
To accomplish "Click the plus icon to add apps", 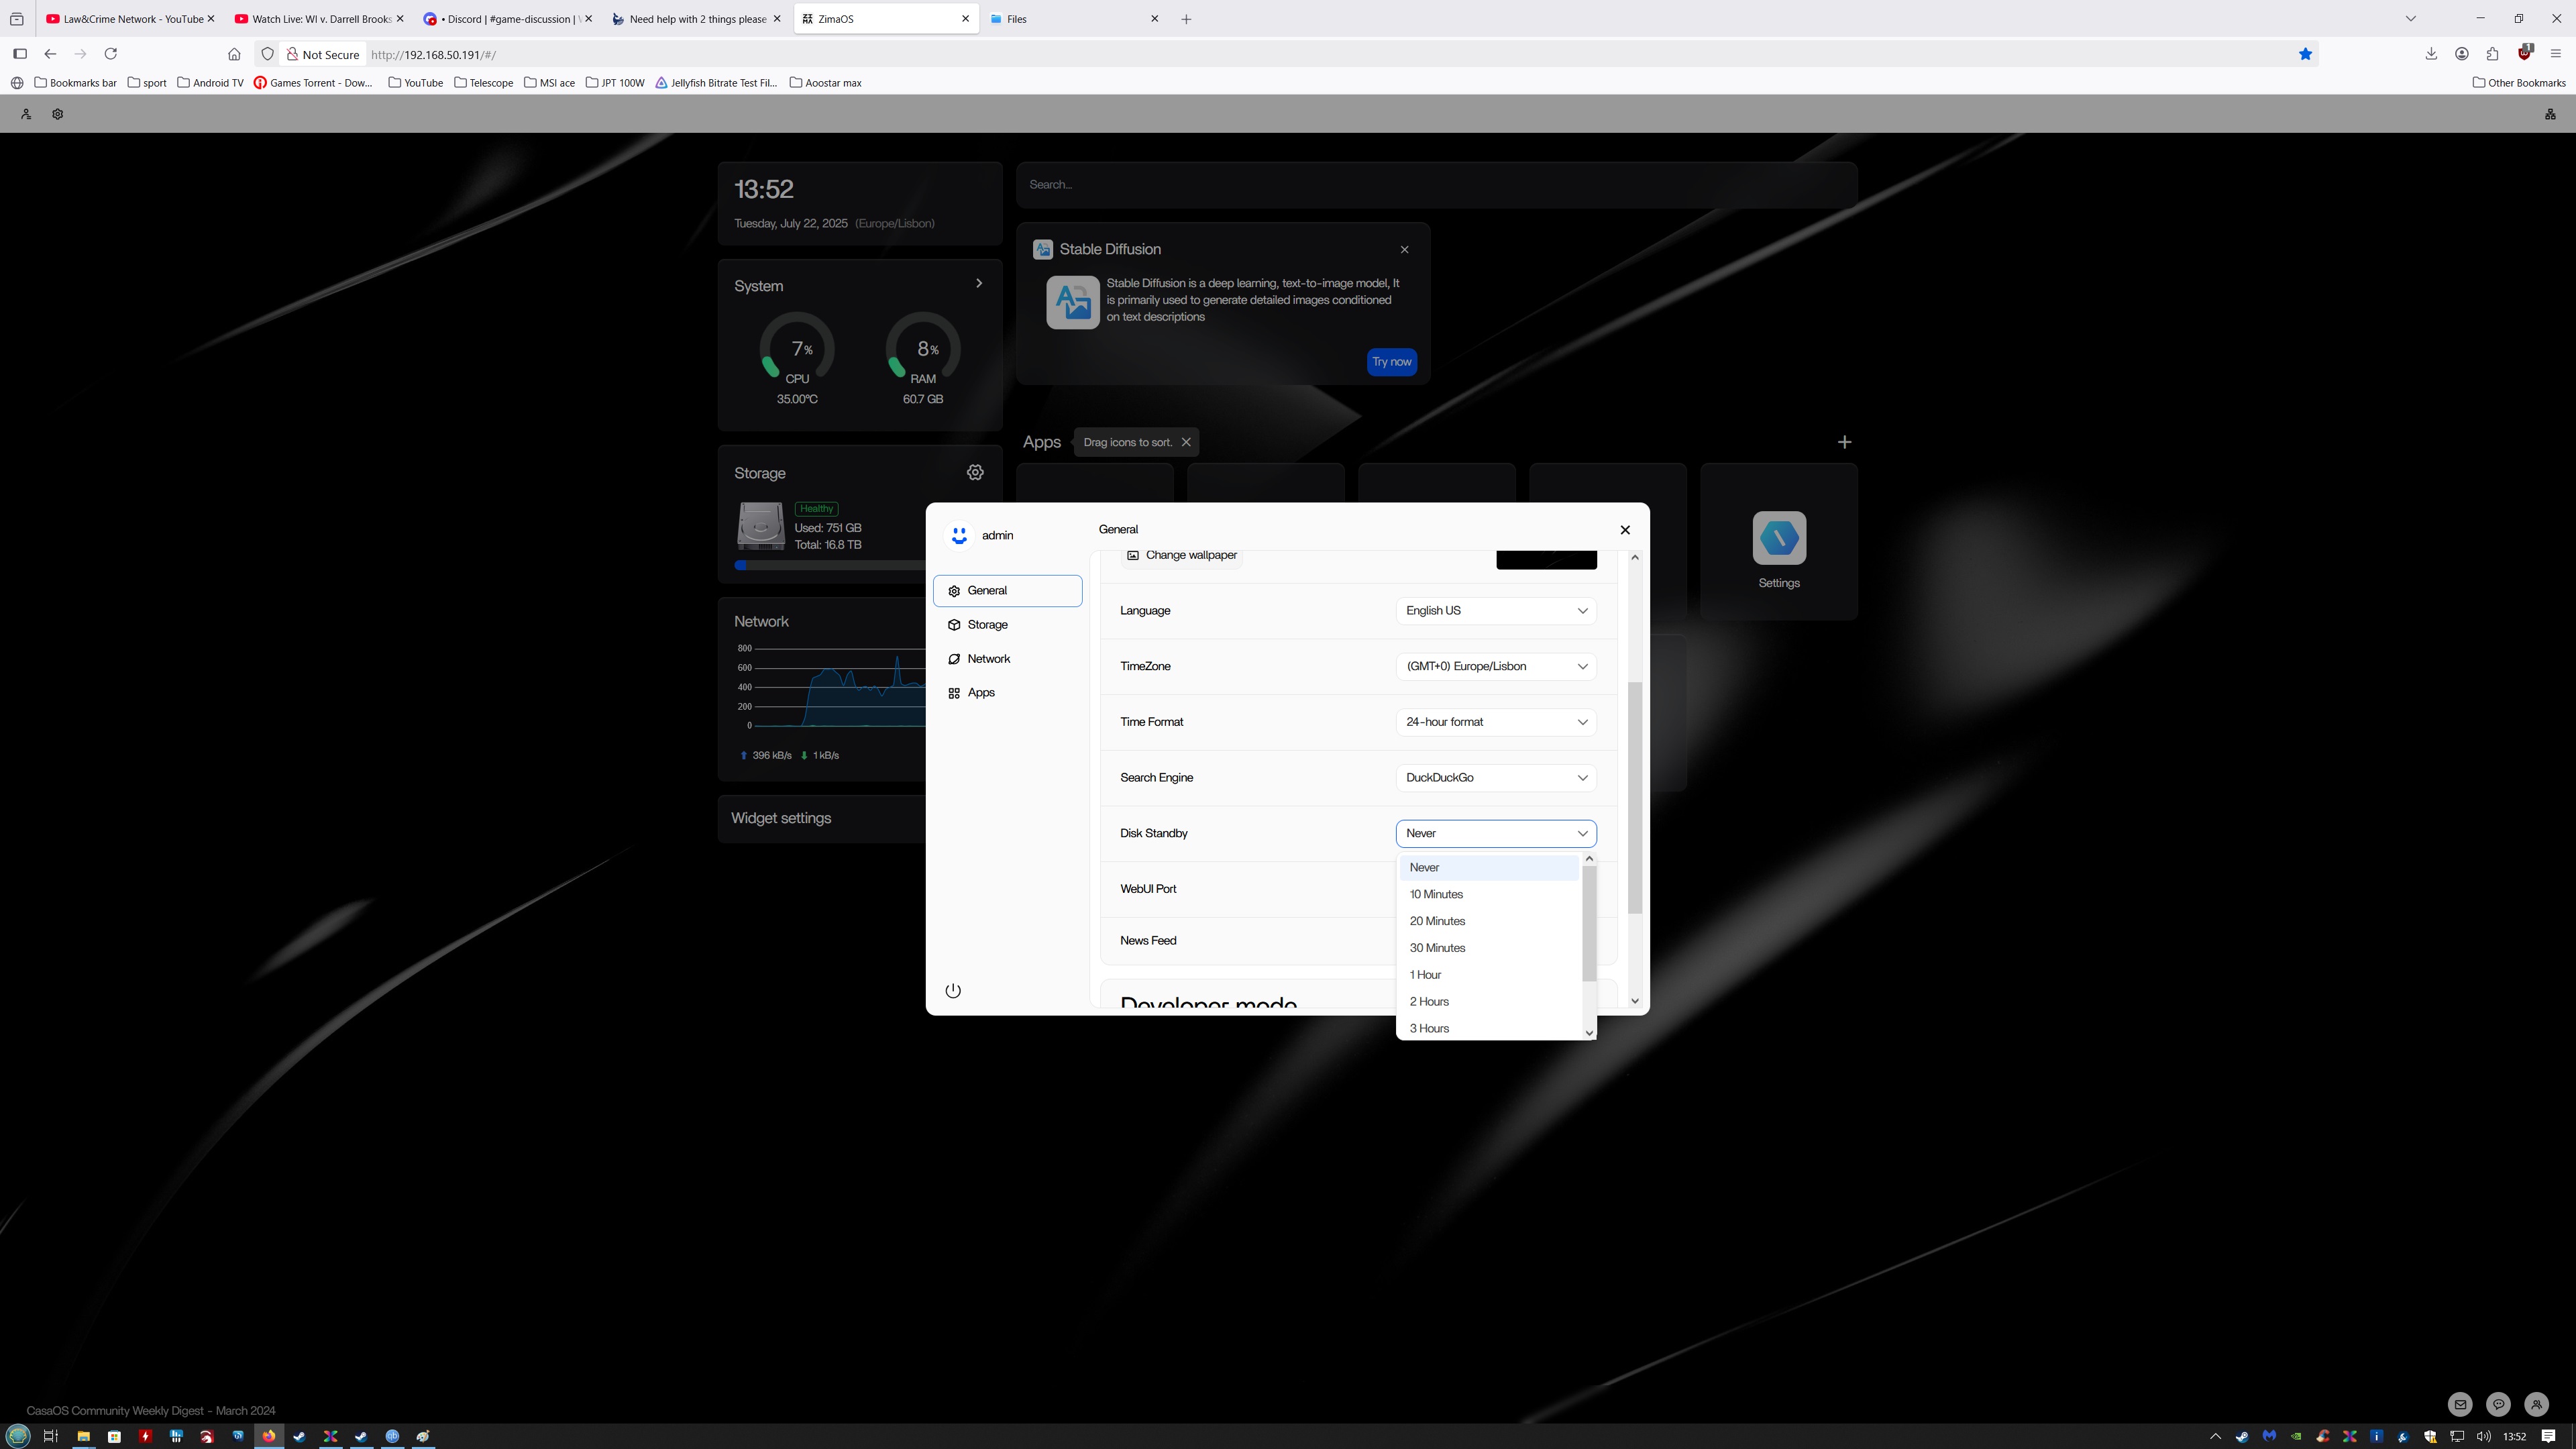I will [x=1844, y=442].
